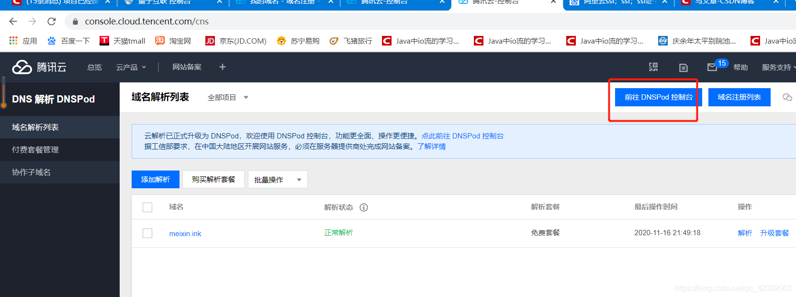Open 总览 in the top navigation
Viewport: 796px width, 297px height.
(94, 67)
